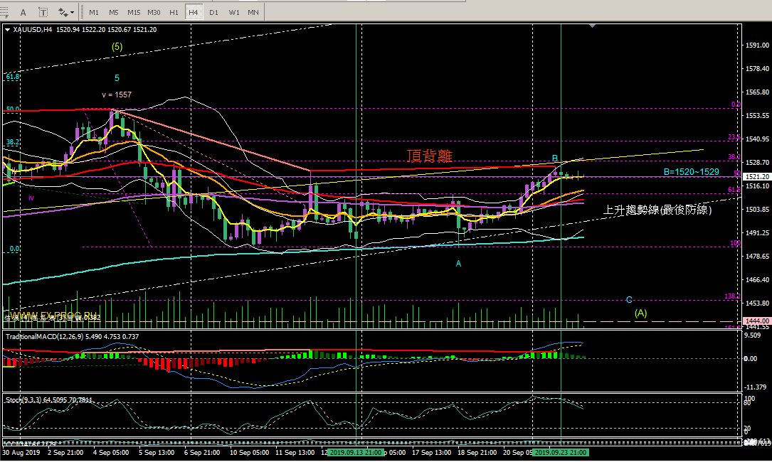Open the arrows tool dropdown arrow

73,12
